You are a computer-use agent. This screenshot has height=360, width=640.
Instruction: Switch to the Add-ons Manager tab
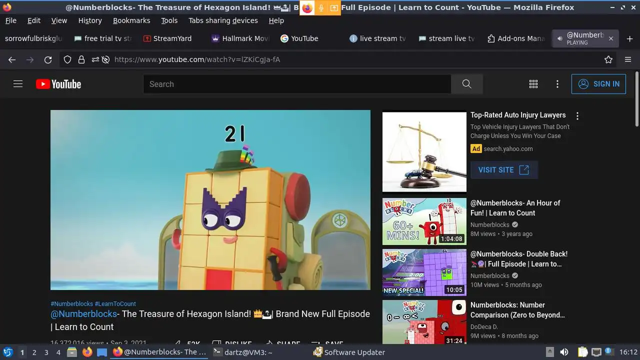516,38
